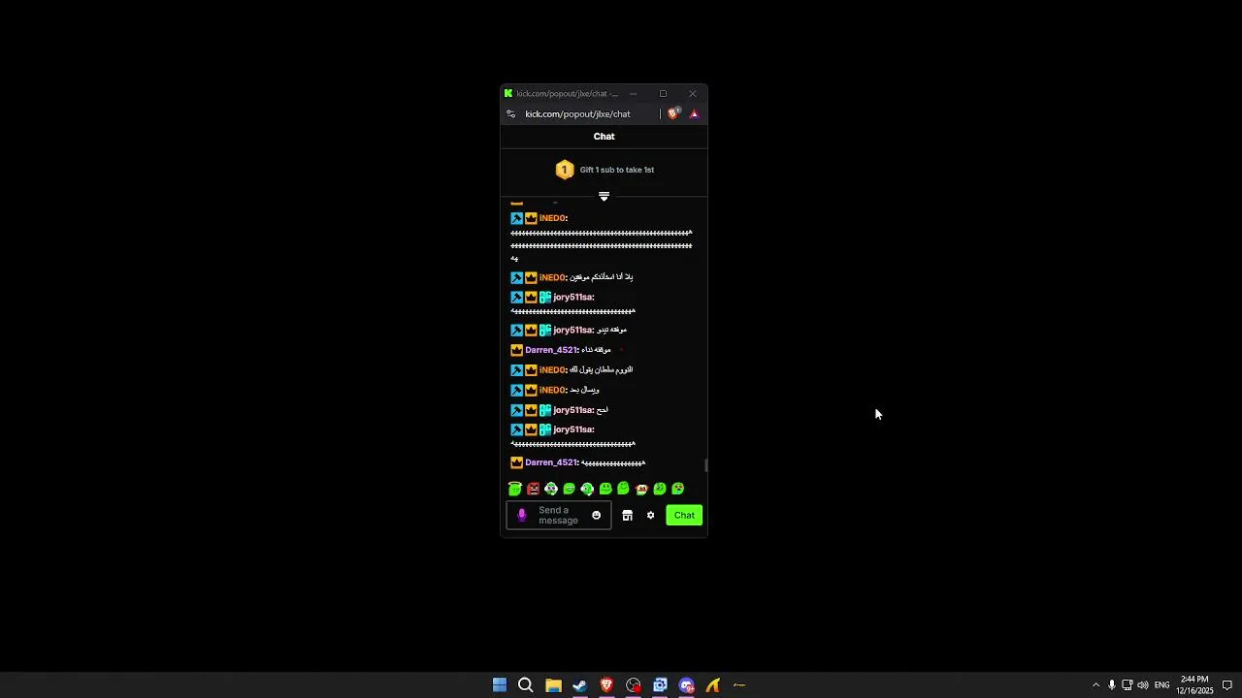The height and width of the screenshot is (698, 1242).
Task: Click the chat scrollbar thumb
Action: 706,465
